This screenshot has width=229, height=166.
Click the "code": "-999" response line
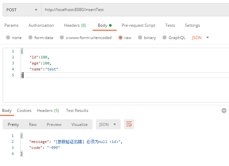point(44,148)
